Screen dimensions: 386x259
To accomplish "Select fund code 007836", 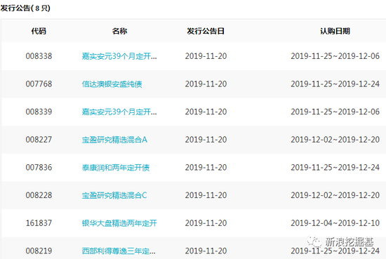I will tap(39, 168).
